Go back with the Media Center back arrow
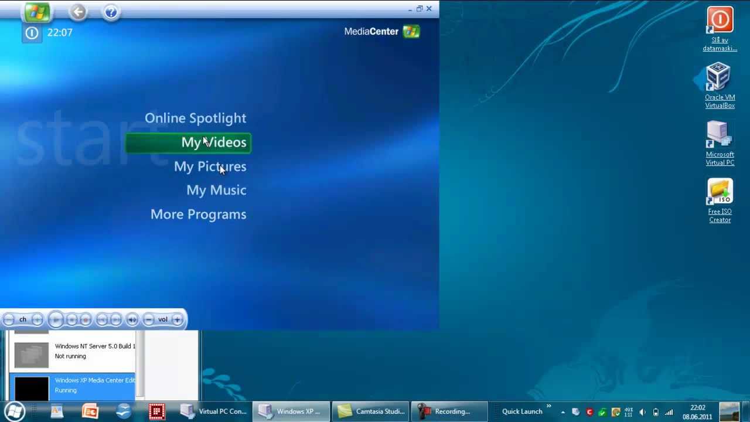750x422 pixels. pos(78,12)
